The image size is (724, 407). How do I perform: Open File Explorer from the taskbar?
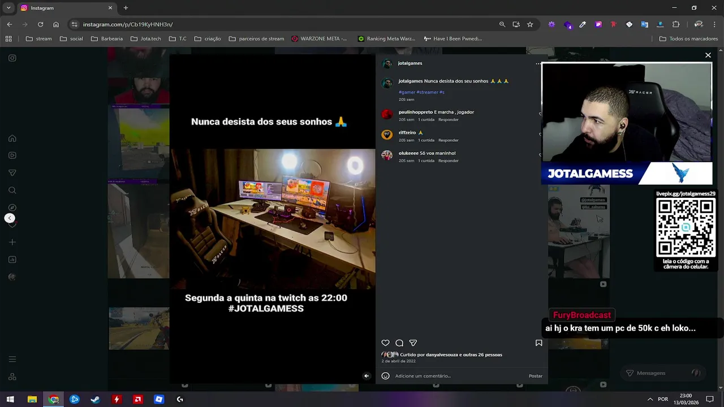(32, 399)
